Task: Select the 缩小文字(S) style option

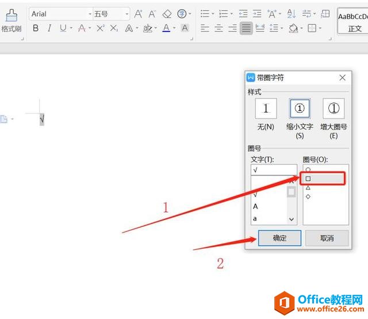Action: (x=300, y=109)
